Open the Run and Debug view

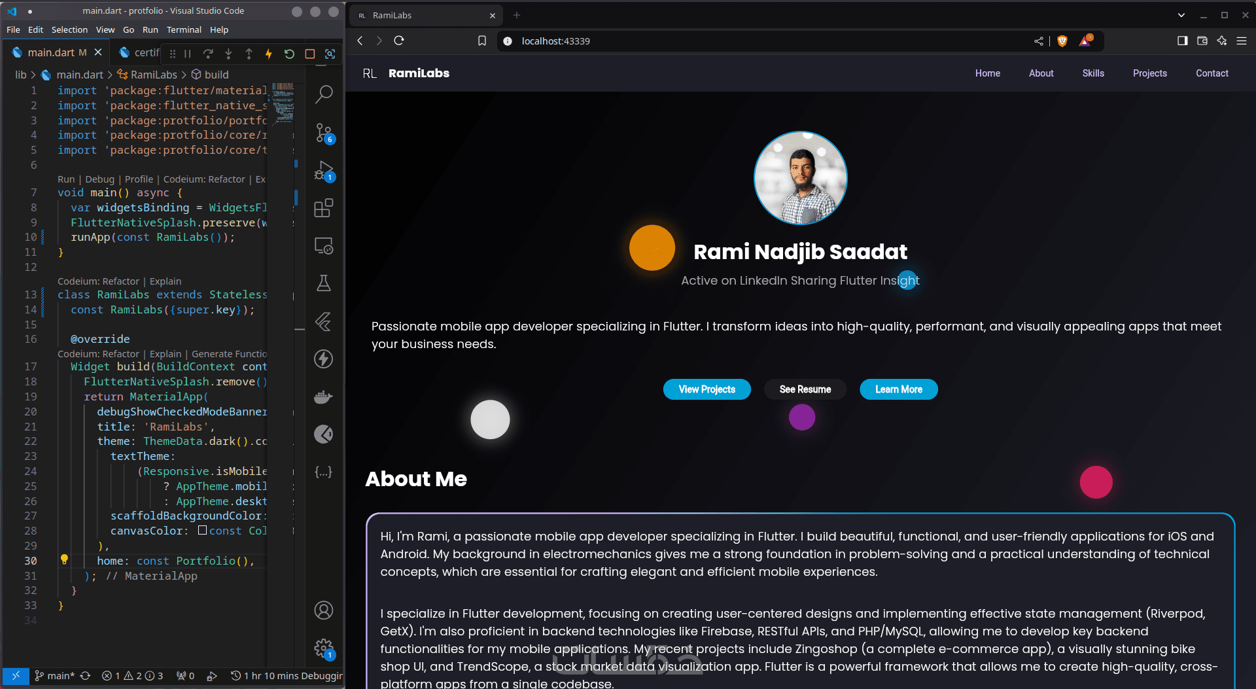[324, 171]
